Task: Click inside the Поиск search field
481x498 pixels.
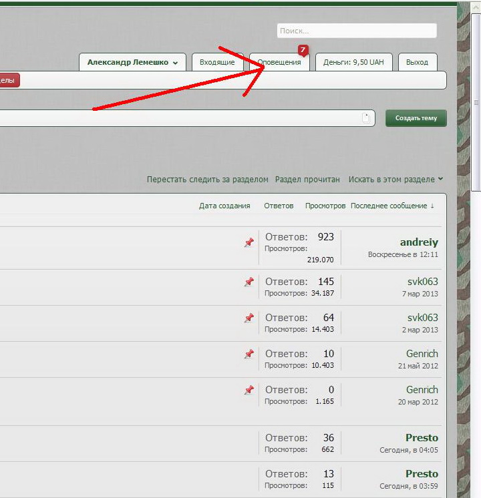Action: point(356,31)
